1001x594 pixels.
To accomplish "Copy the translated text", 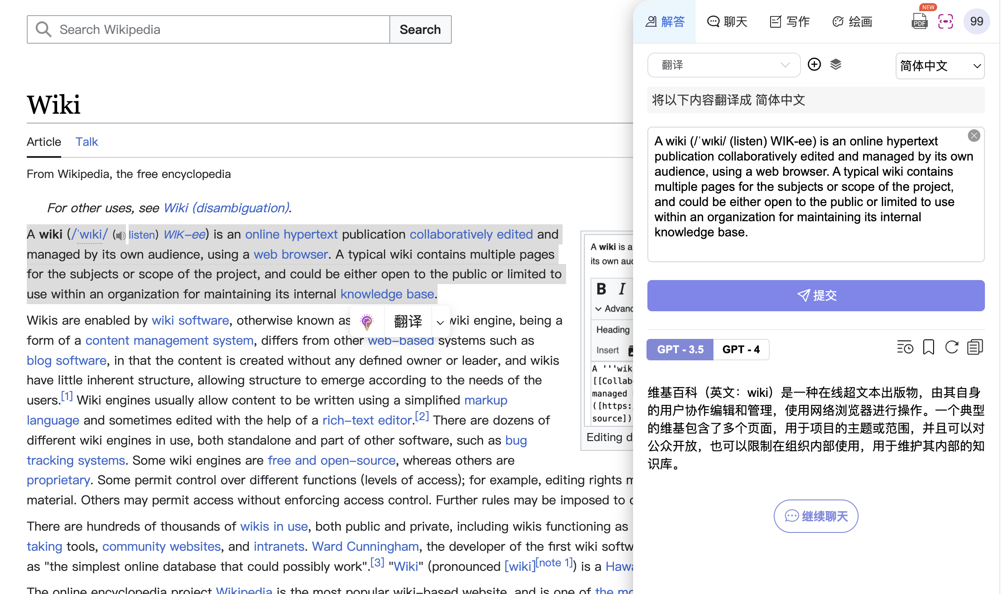I will [x=975, y=347].
